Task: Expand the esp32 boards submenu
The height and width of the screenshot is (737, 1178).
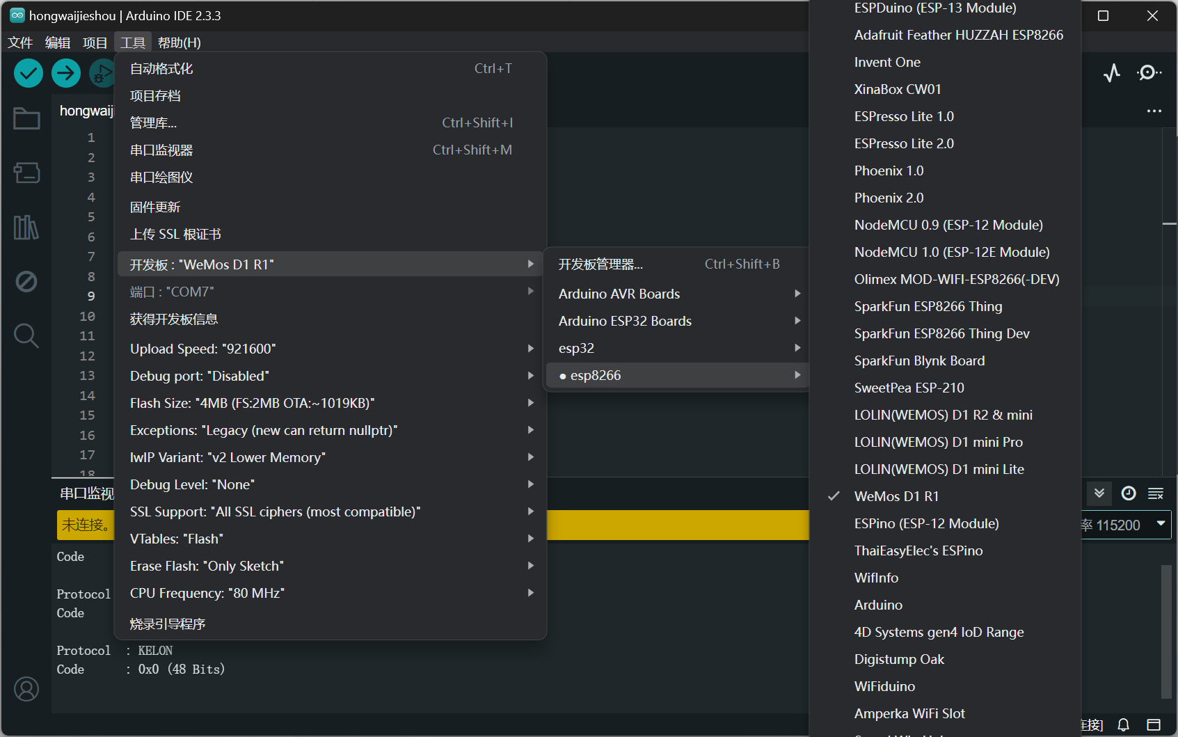Action: click(x=678, y=348)
